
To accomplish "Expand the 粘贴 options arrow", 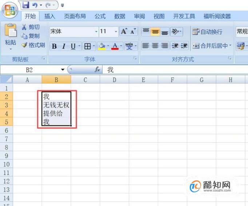I will (11, 49).
